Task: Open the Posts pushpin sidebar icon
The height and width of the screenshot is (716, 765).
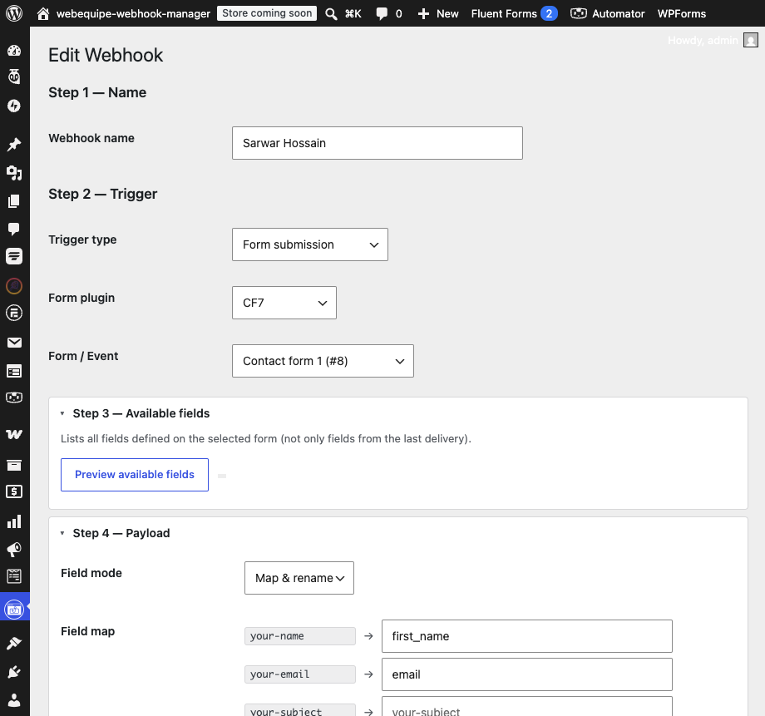Action: click(14, 145)
